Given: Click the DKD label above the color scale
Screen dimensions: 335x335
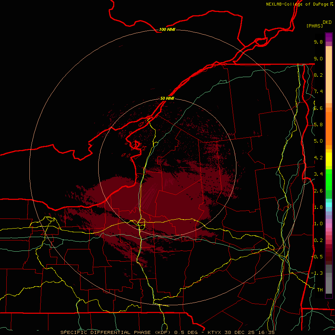Looking at the screenshot, I should click(327, 22).
